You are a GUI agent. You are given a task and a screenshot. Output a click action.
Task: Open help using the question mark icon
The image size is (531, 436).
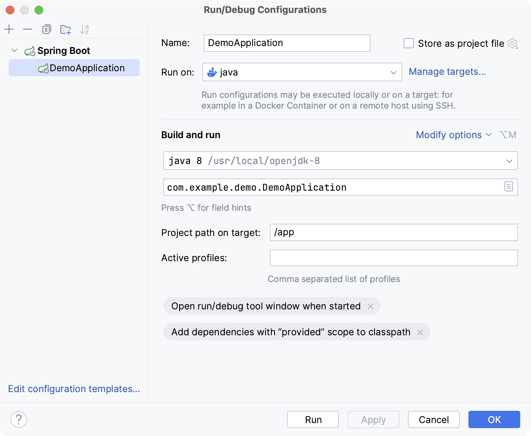point(19,419)
